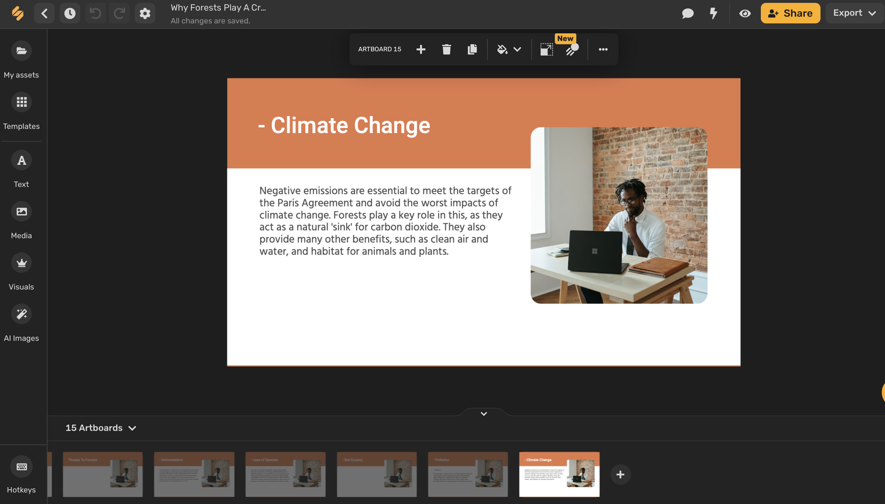Open the Templates panel

[x=21, y=102]
